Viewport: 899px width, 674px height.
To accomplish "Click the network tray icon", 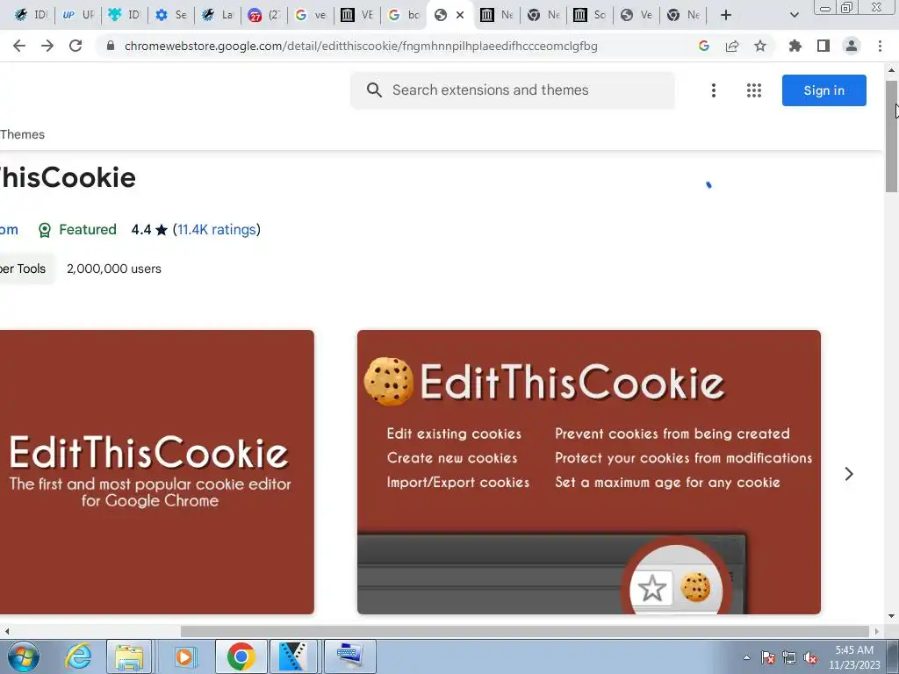I will click(x=789, y=657).
